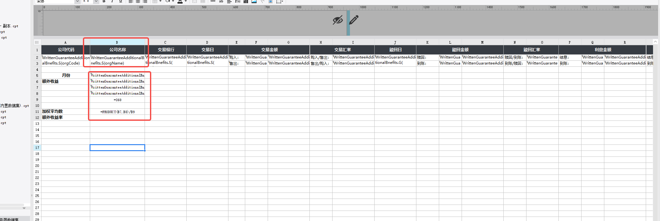Select the 售出: label cell
The image size is (660, 221).
237,64
